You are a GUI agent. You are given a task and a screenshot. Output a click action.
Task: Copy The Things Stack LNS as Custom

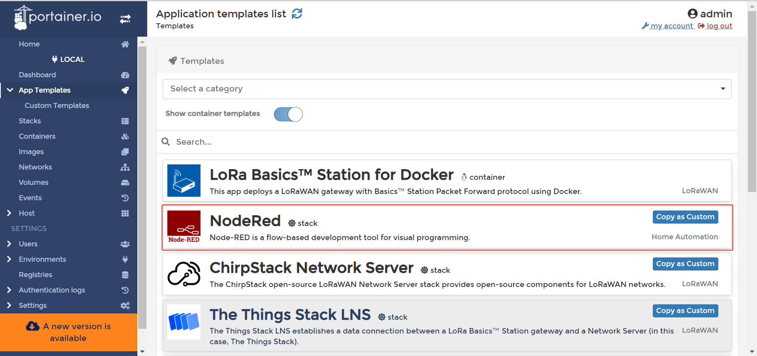[685, 311]
